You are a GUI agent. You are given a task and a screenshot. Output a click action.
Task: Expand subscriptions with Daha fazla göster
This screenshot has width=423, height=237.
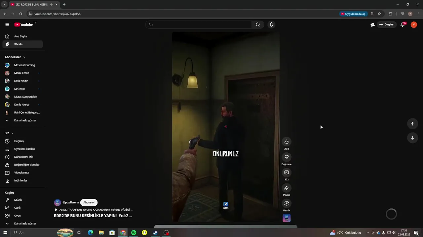click(22, 120)
